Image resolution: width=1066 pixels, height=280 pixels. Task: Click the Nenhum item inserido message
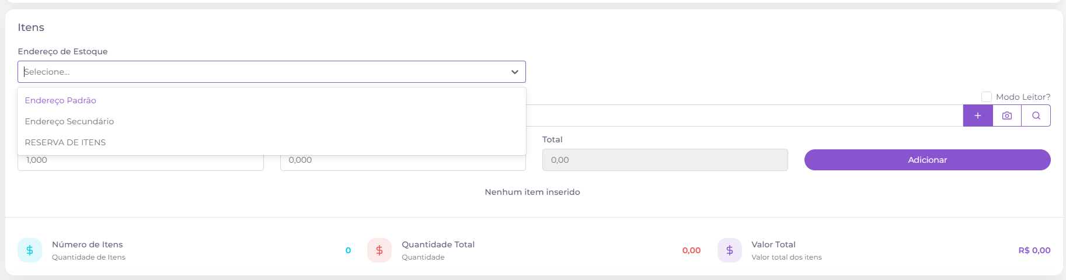532,192
